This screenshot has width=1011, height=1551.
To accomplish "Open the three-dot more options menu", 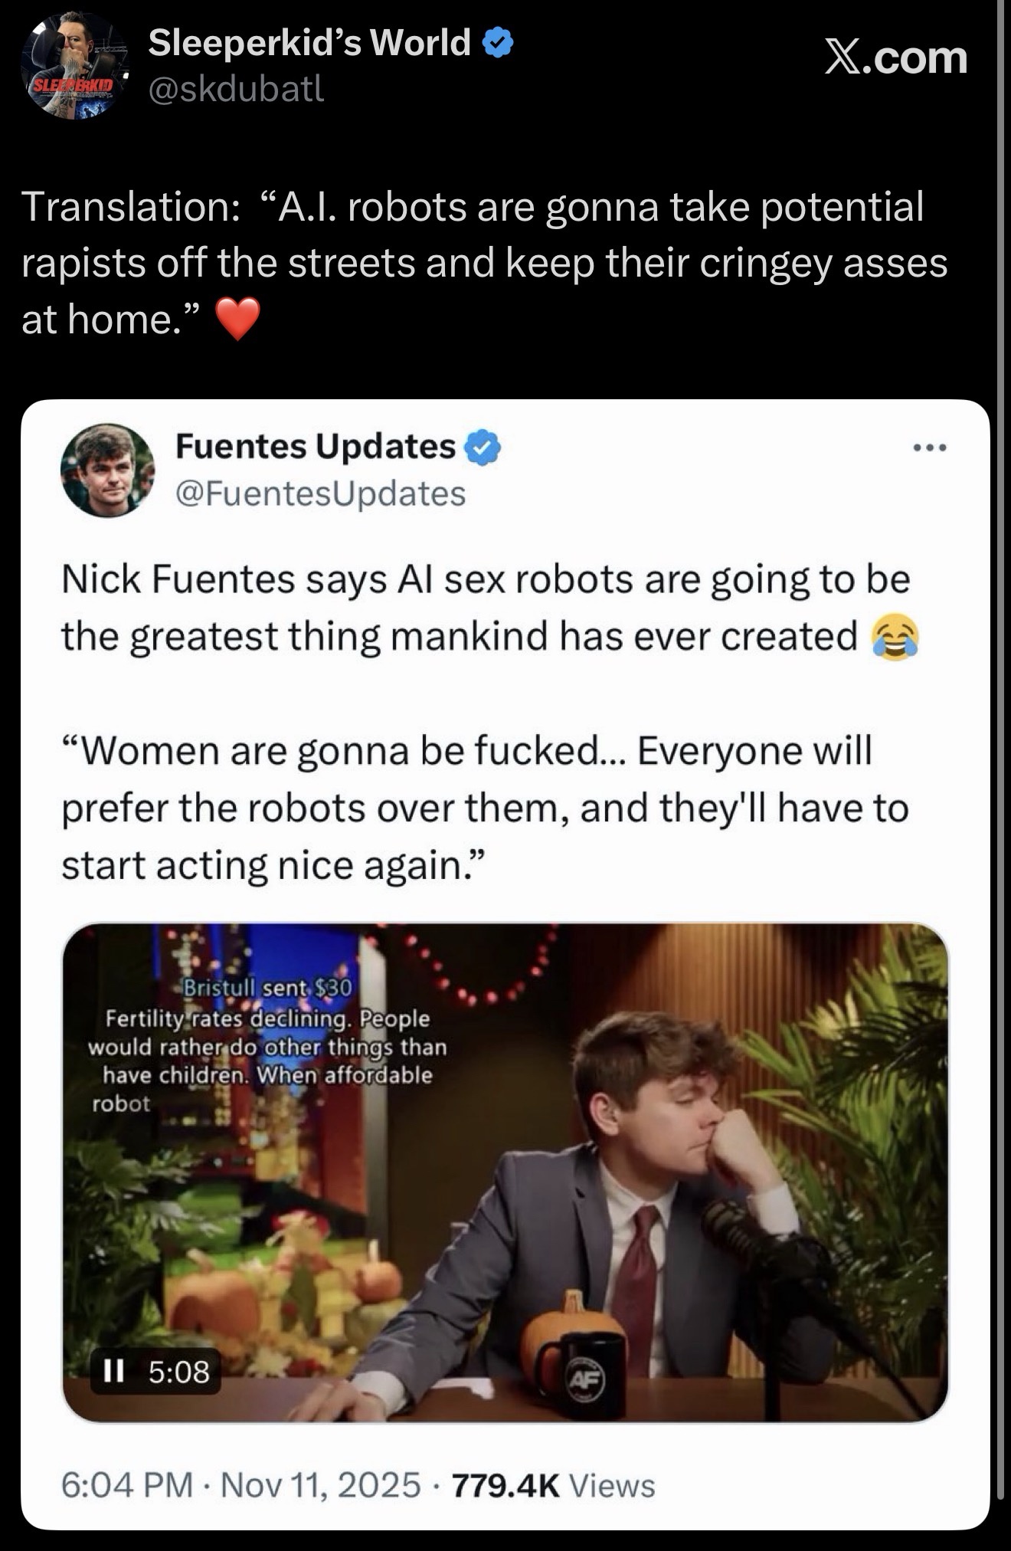I will (931, 448).
